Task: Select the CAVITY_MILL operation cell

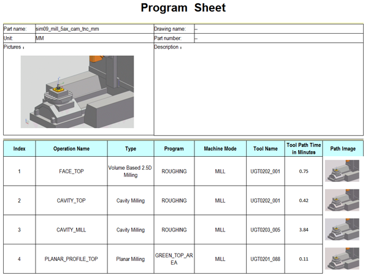Action: (x=71, y=230)
